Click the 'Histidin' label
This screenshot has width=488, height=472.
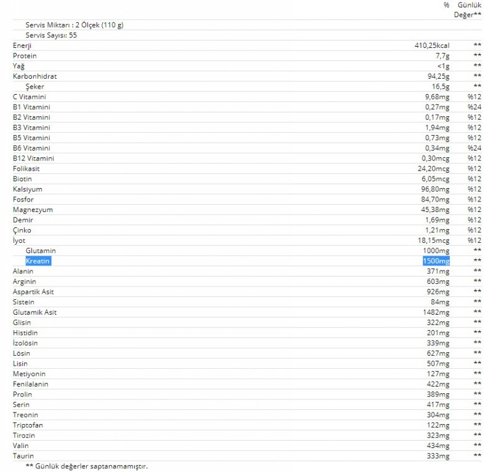coord(25,332)
